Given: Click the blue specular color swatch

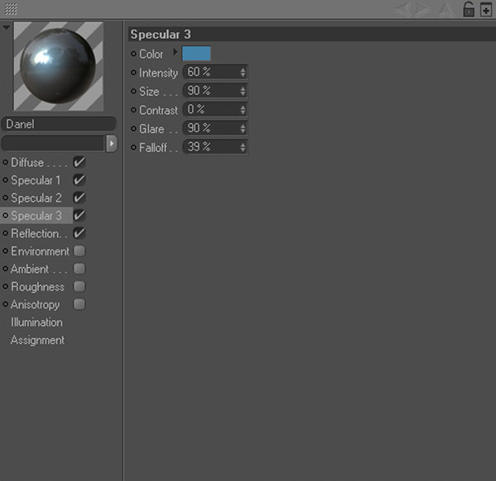Looking at the screenshot, I should [x=197, y=54].
